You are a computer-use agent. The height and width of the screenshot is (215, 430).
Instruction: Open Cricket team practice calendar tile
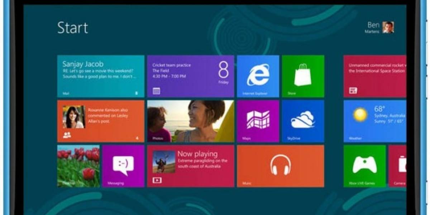tap(191, 76)
